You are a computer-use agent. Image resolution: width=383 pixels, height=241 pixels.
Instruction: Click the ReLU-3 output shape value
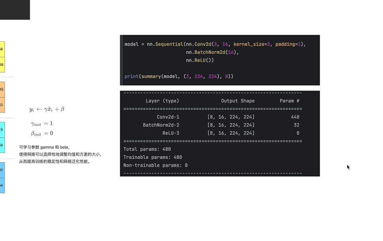click(231, 133)
